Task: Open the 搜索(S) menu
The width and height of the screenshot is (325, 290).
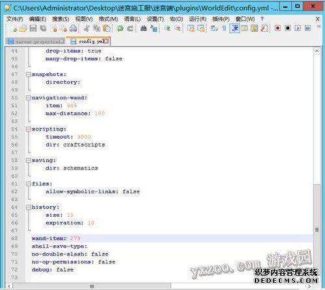Action: coord(60,19)
